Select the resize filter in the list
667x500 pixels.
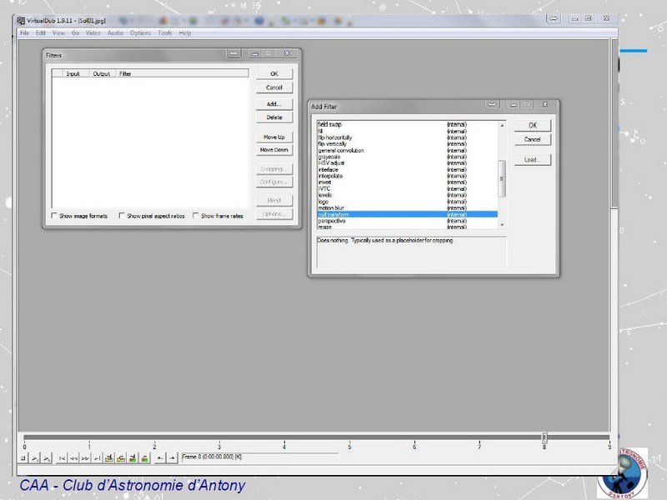[326, 227]
